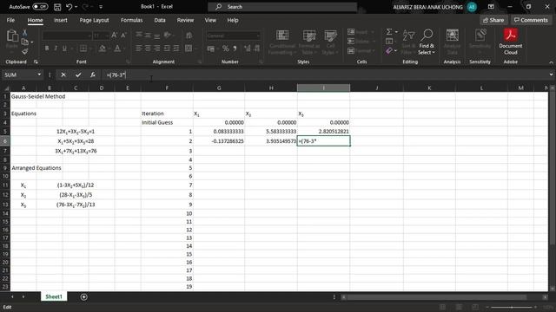The image size is (556, 312).
Task: Switch to Page Layout view in status bar
Action: click(459, 307)
